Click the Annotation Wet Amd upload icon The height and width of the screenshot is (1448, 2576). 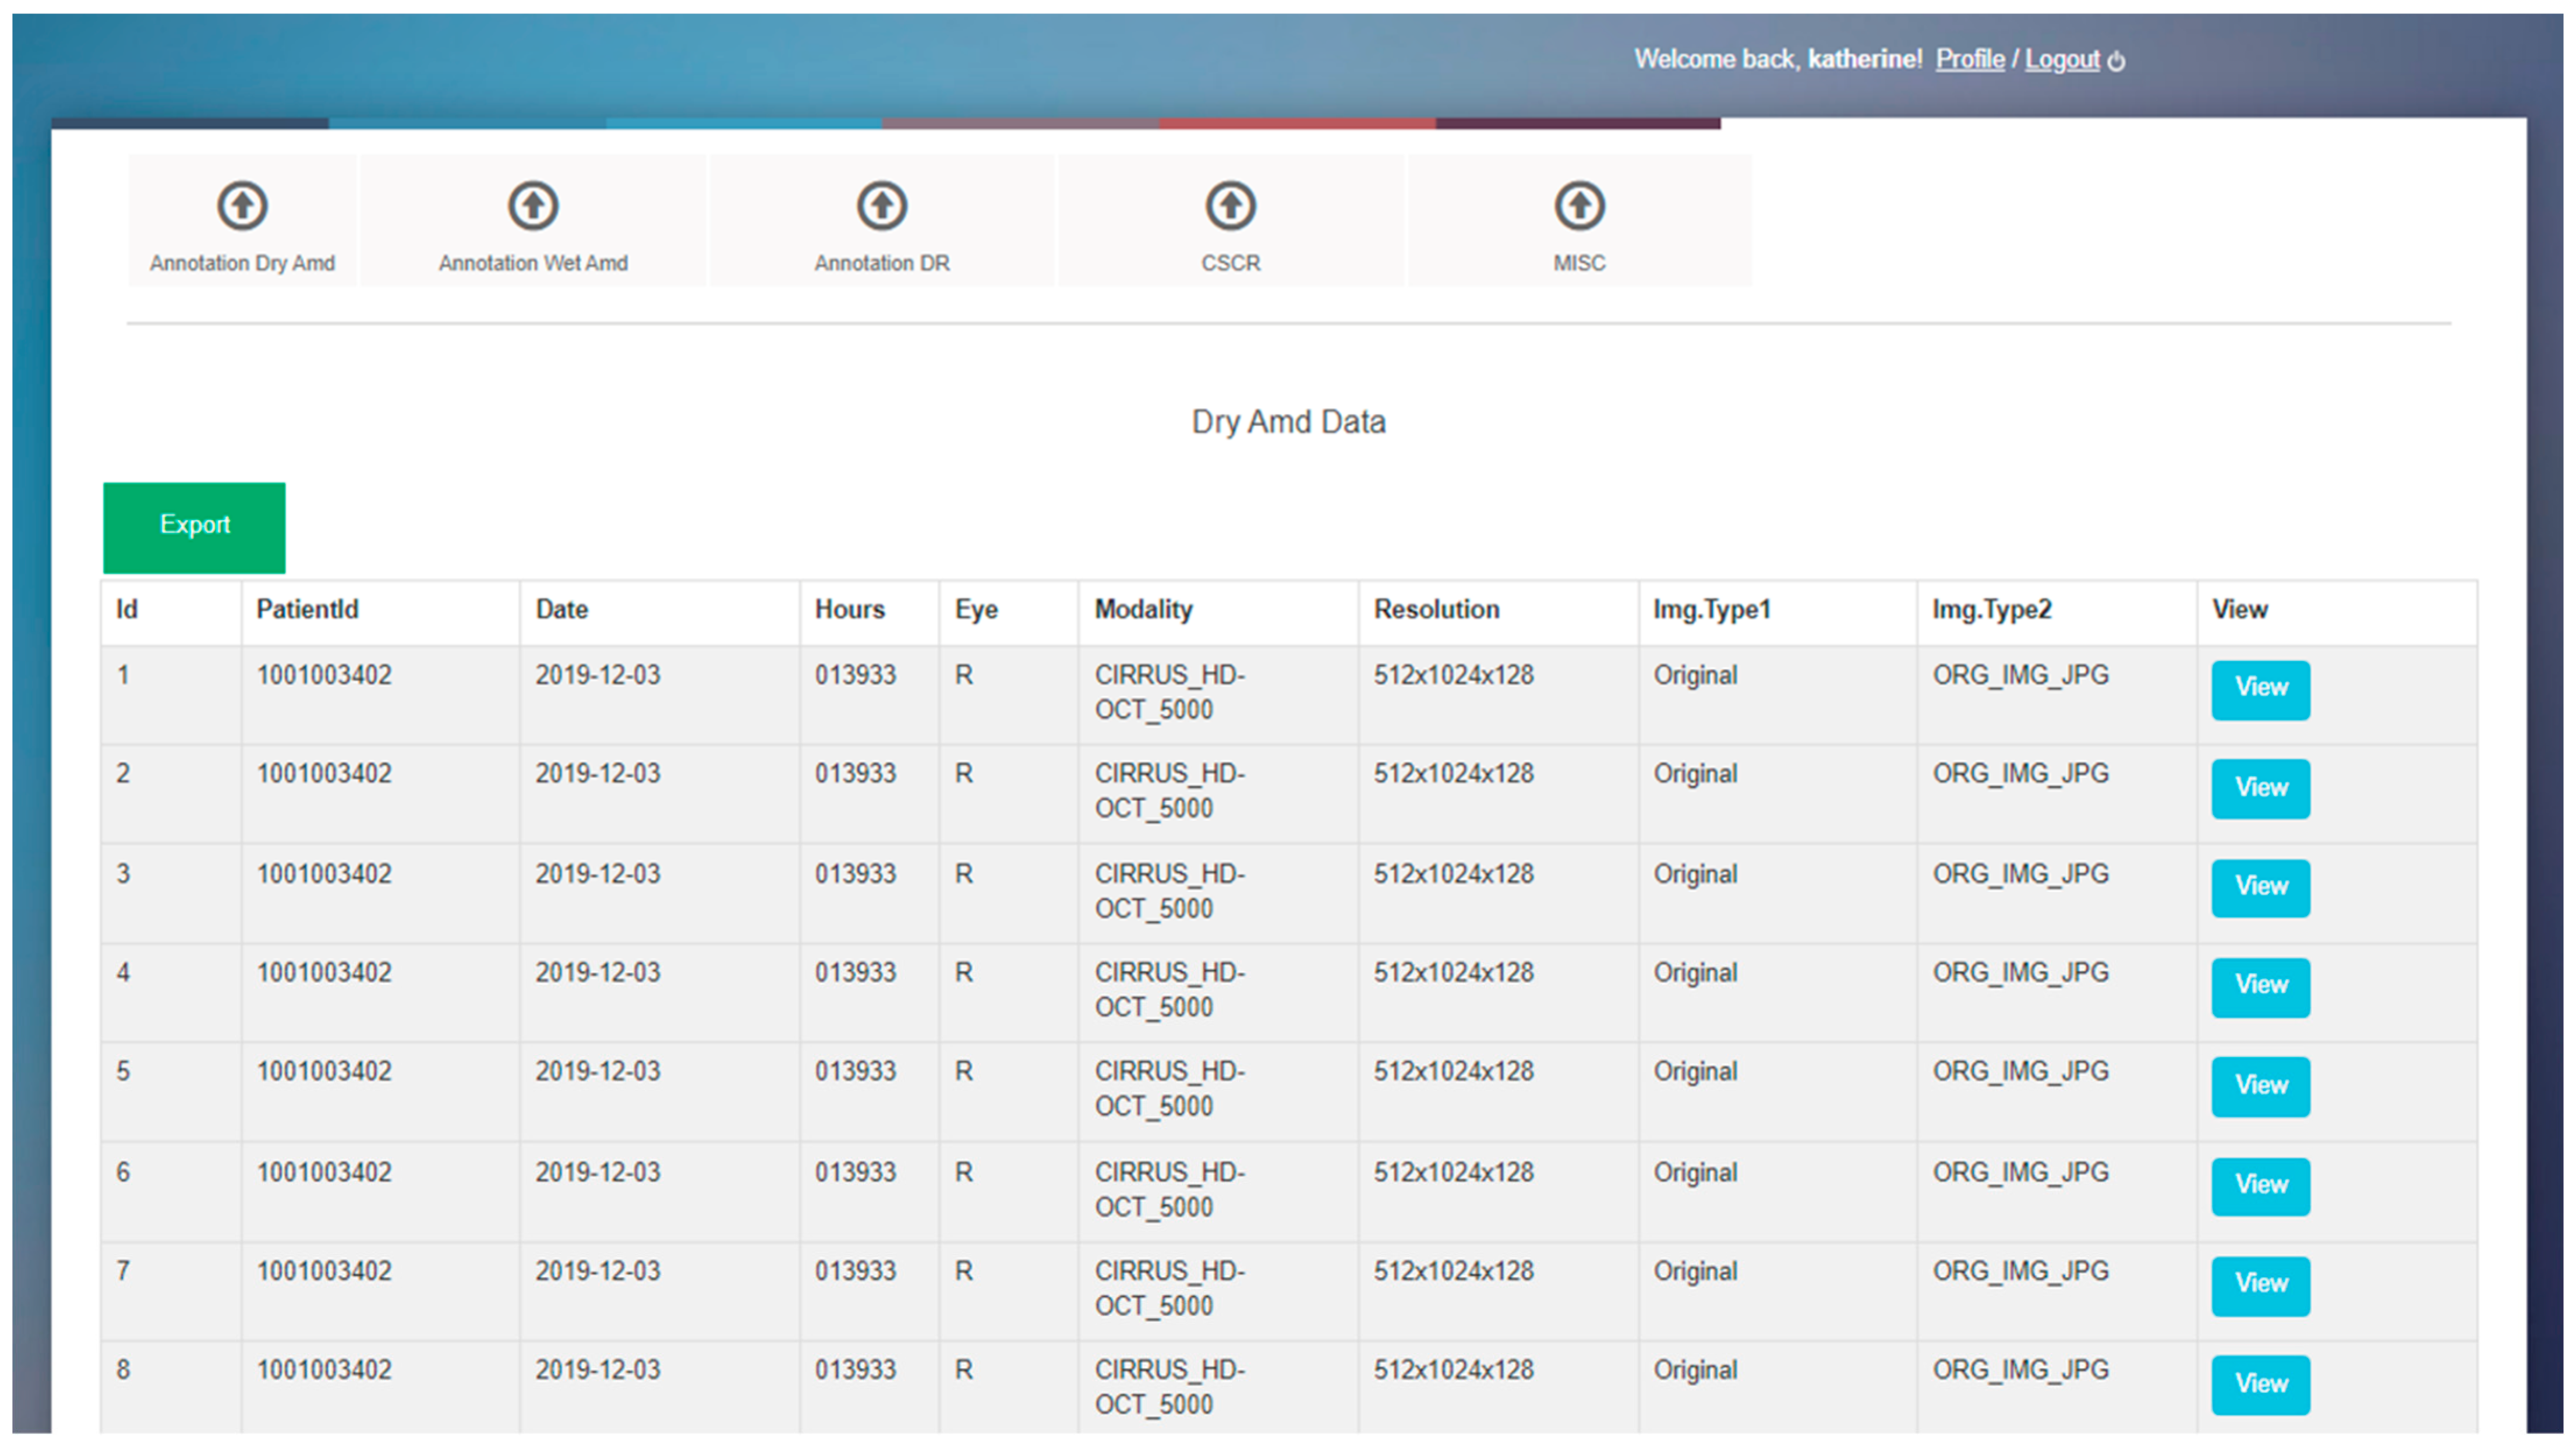(x=533, y=206)
